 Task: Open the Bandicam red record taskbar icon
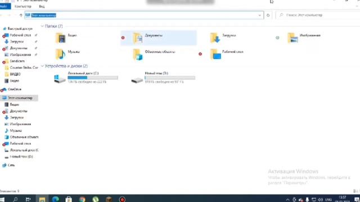click(x=122, y=200)
